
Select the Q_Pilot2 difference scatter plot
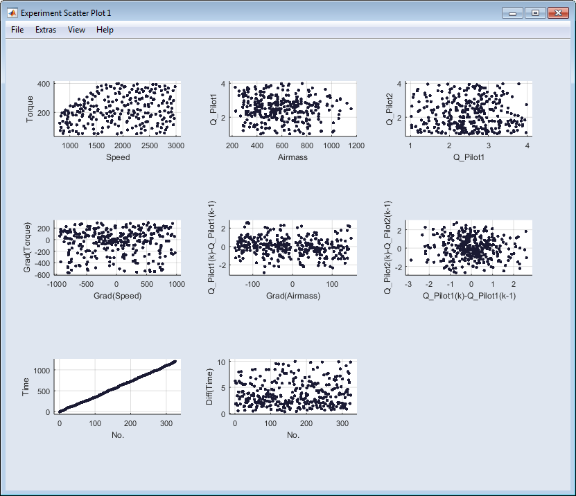(x=469, y=248)
